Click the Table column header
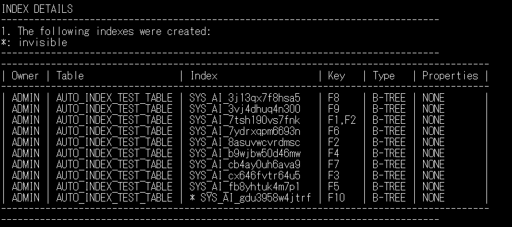512x227 pixels. (70, 75)
